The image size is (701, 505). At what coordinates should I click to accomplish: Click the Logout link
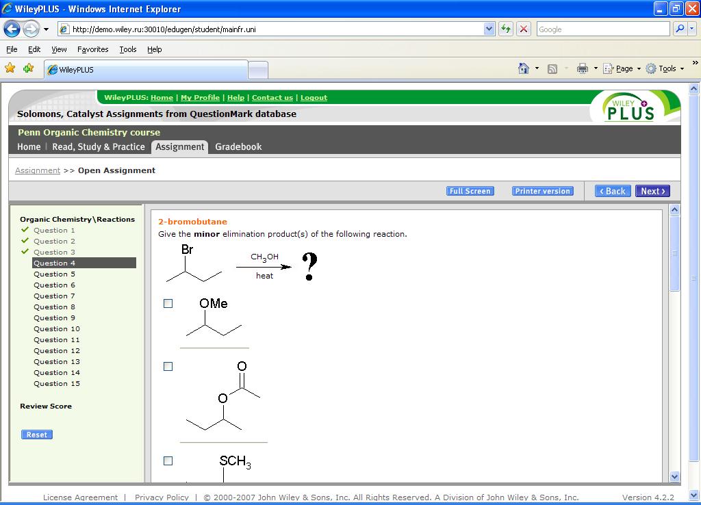coord(314,97)
